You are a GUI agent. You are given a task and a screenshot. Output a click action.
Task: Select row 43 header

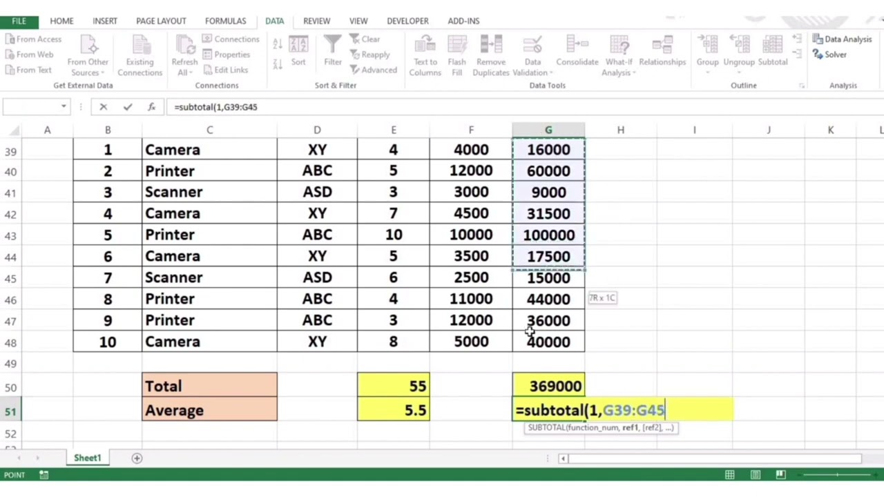click(10, 235)
